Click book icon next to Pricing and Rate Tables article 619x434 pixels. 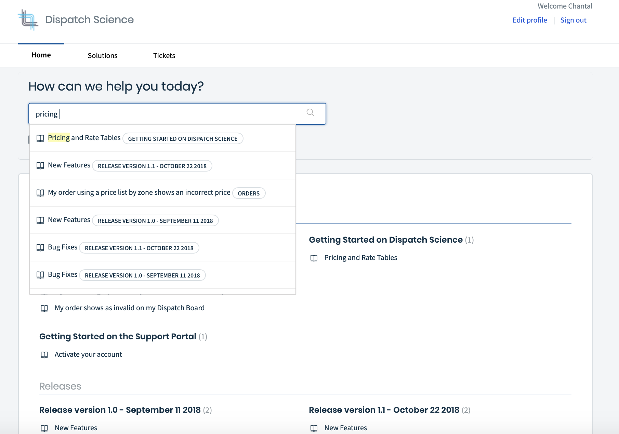coord(314,258)
